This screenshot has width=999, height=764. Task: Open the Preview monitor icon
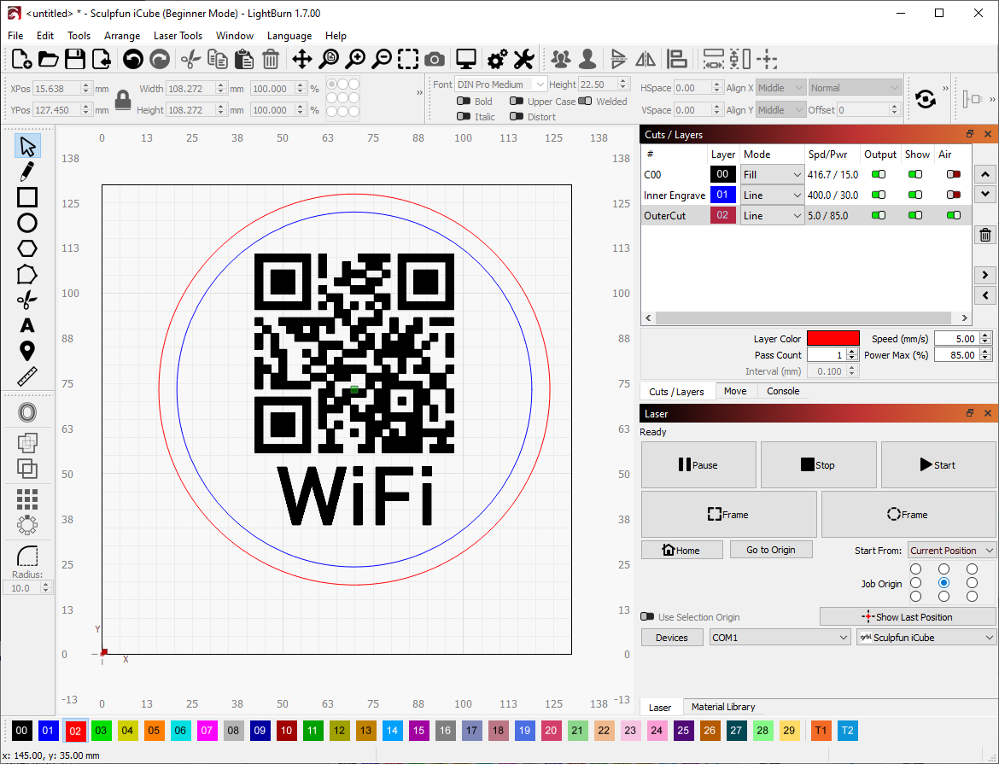pos(465,59)
